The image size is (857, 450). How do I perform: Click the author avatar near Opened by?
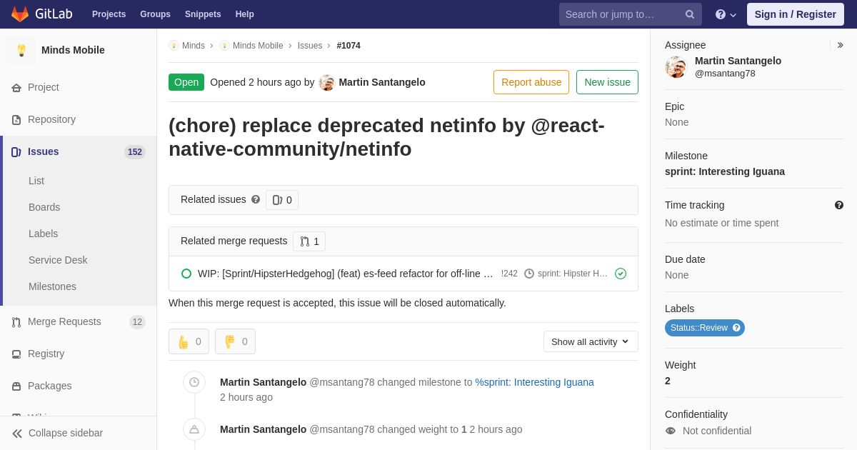click(x=327, y=82)
